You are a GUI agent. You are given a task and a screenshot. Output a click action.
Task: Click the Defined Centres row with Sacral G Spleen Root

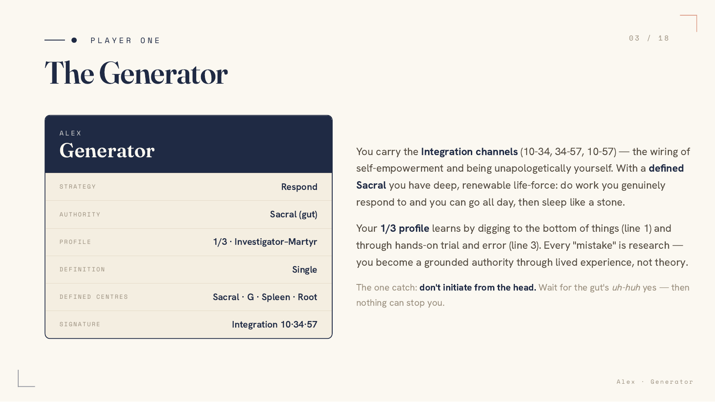click(188, 297)
